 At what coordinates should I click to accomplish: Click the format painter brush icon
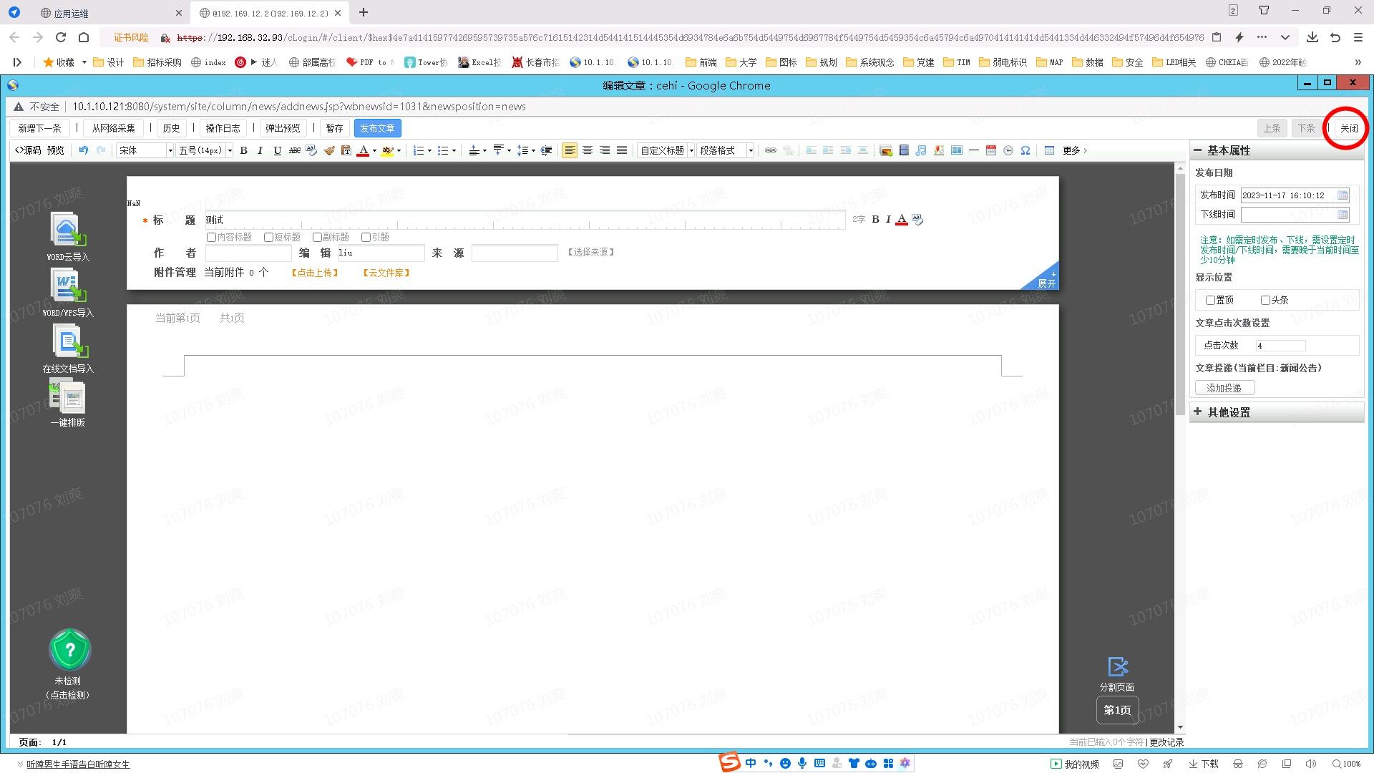[329, 150]
